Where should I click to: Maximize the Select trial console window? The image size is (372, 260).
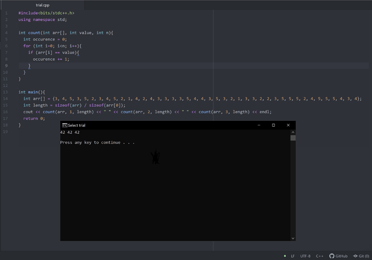click(273, 125)
